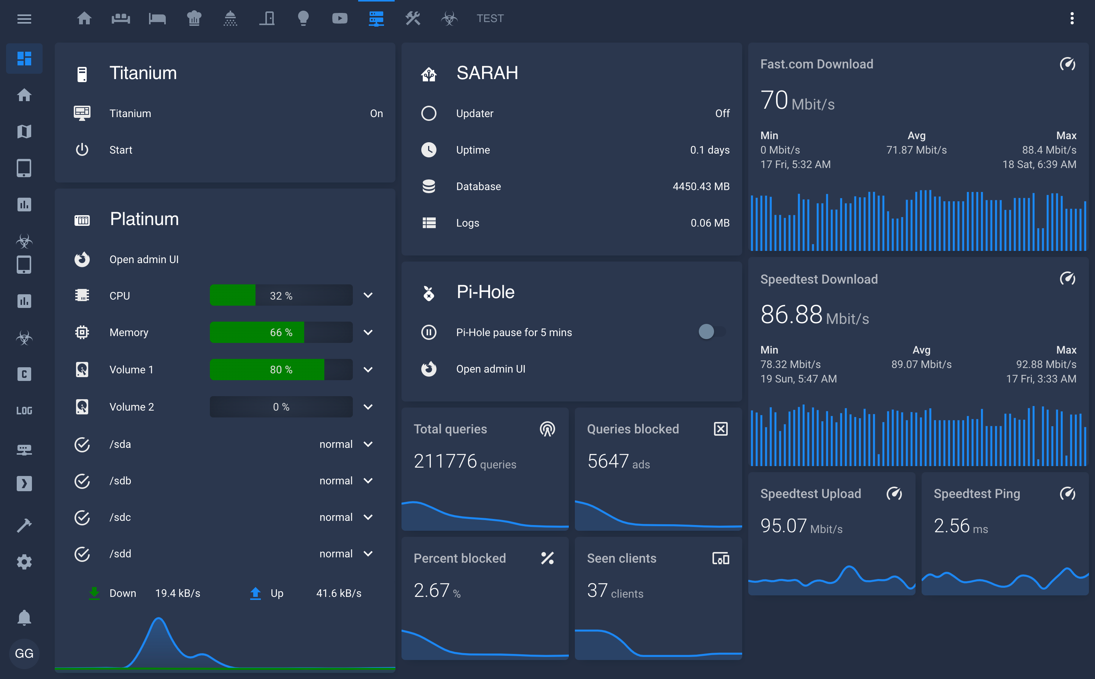Open Settings gear in the sidebar
The width and height of the screenshot is (1095, 679).
pos(24,562)
